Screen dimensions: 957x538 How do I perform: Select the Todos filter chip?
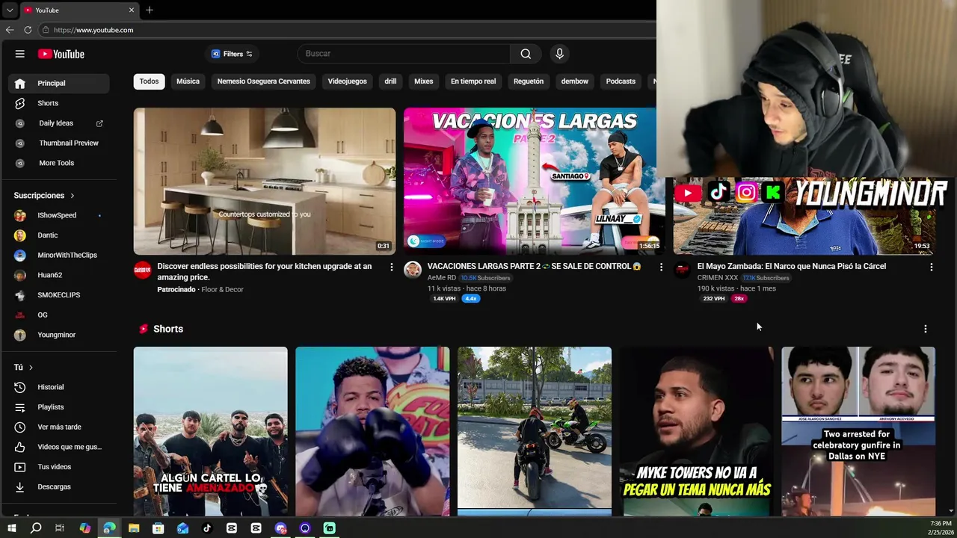point(149,81)
